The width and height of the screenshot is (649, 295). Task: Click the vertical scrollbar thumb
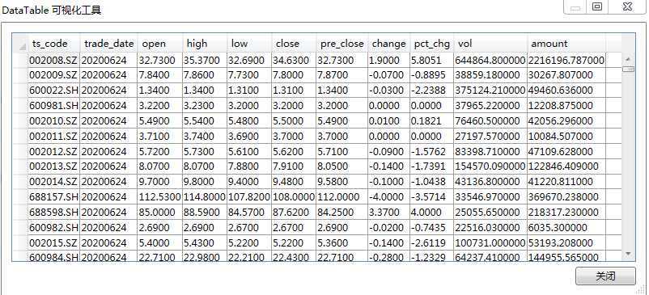click(x=628, y=69)
